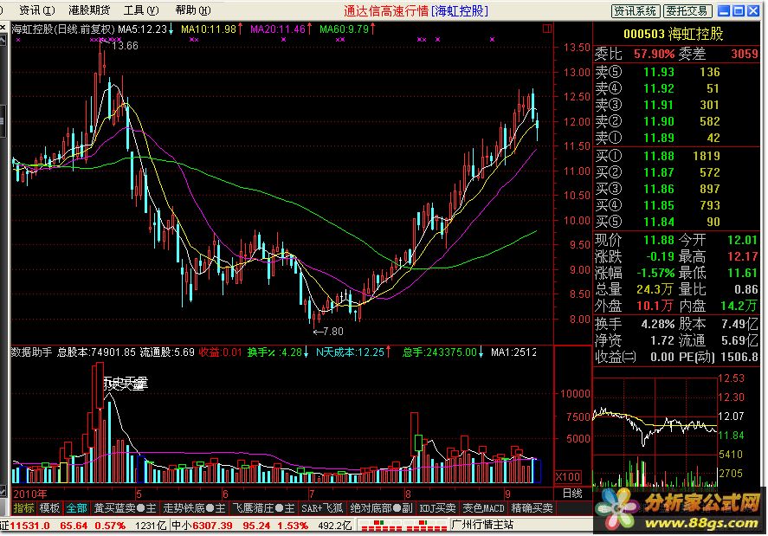Click the 今开 value 12.01

point(743,240)
